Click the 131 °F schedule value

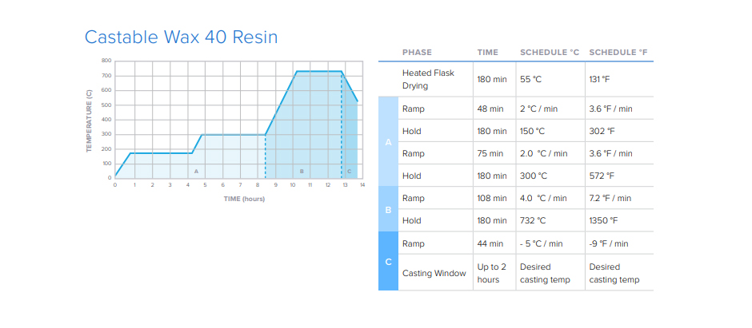[x=599, y=79]
